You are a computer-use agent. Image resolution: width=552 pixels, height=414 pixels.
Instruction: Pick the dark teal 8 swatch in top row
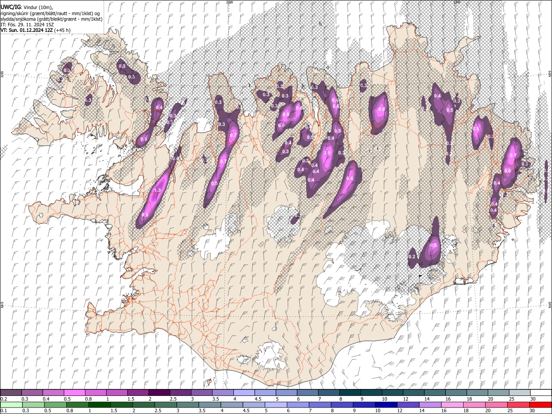[x=349, y=392]
